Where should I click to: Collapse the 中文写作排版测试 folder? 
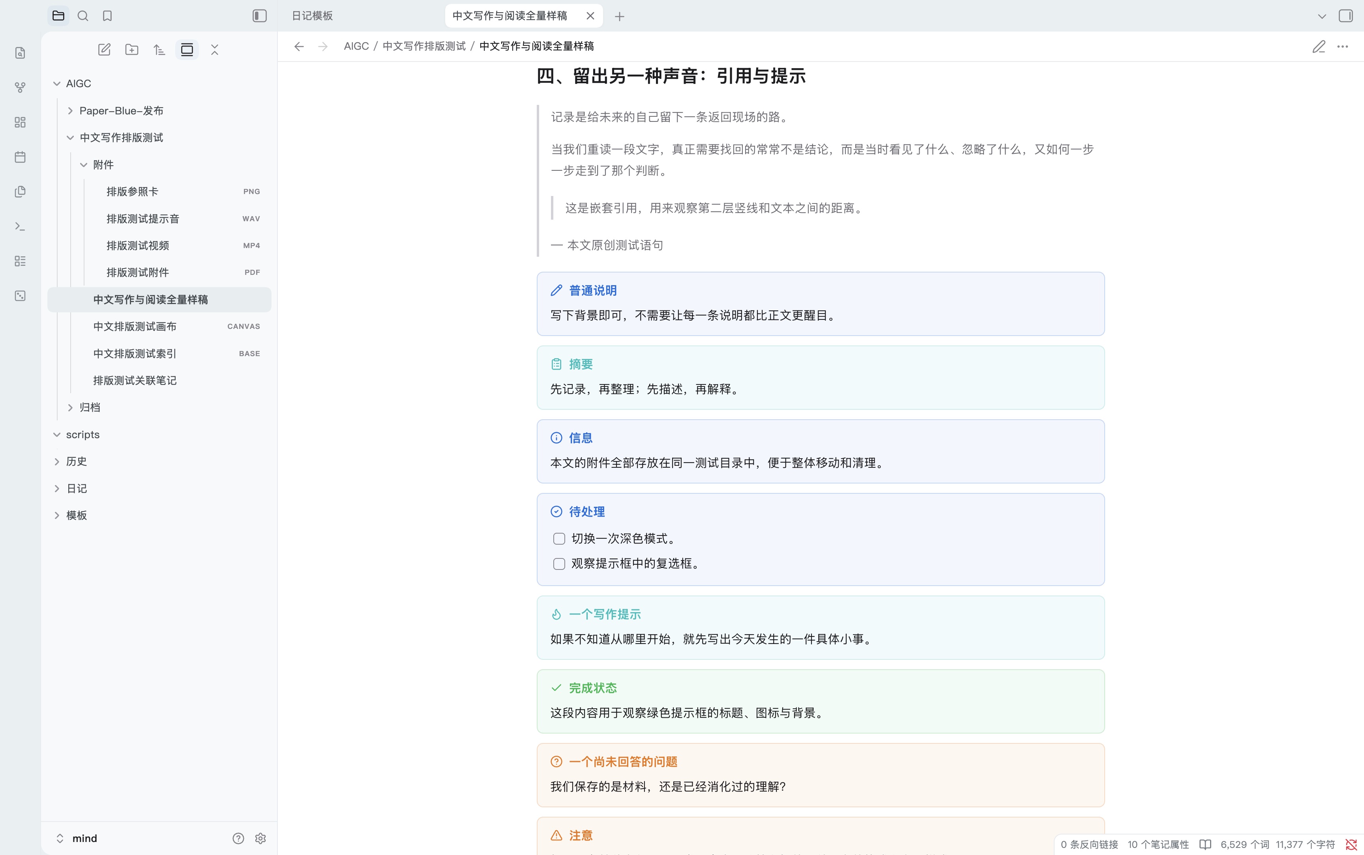(70, 137)
